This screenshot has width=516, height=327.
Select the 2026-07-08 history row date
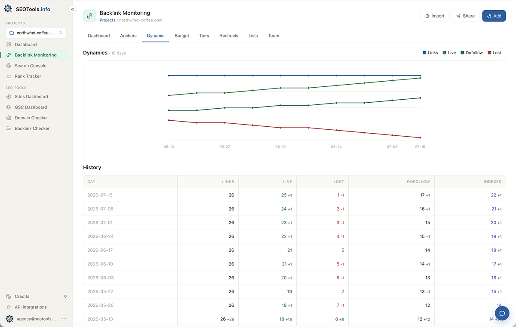click(x=100, y=209)
